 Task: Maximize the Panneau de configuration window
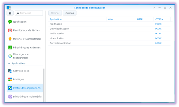pos(165,8)
